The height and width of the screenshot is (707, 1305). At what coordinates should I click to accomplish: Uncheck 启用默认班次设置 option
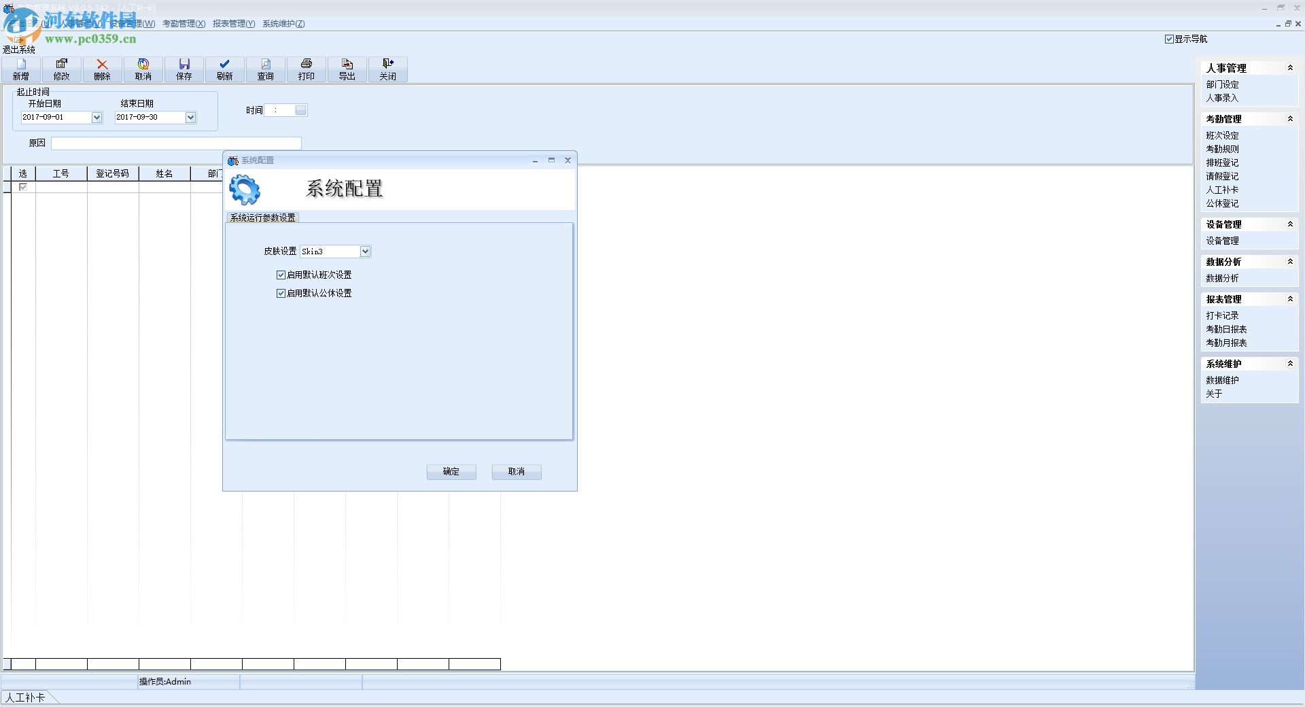click(x=281, y=275)
